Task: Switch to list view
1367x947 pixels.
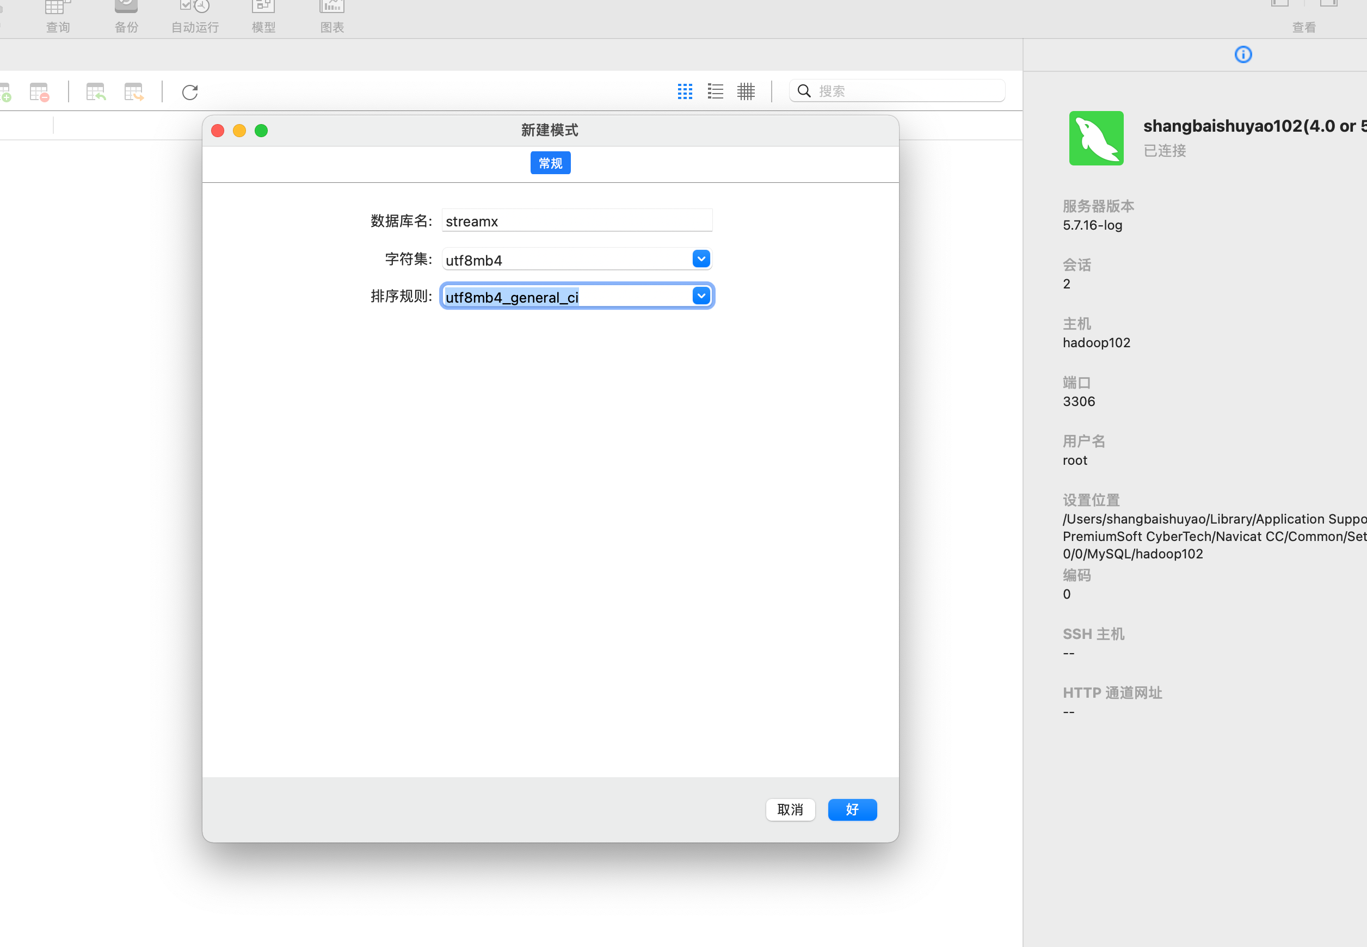Action: (x=716, y=91)
